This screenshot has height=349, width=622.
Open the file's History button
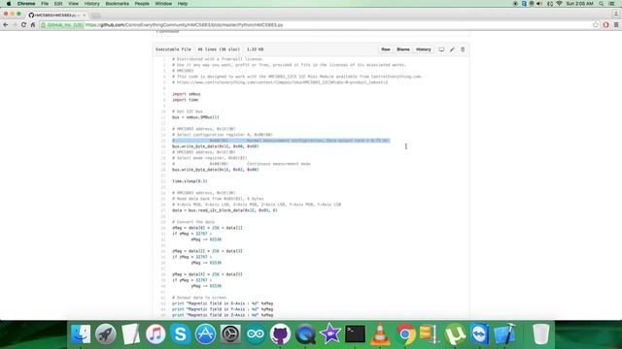tap(424, 49)
